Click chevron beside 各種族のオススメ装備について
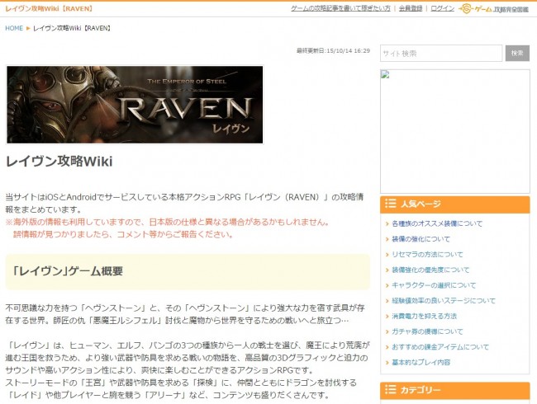 pyautogui.click(x=387, y=224)
